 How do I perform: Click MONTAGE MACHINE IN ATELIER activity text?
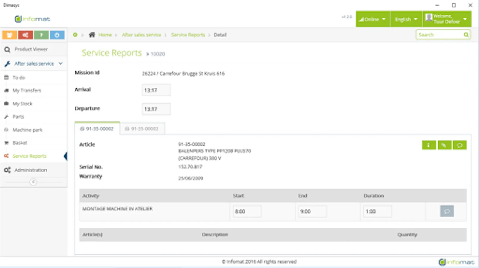click(x=118, y=209)
